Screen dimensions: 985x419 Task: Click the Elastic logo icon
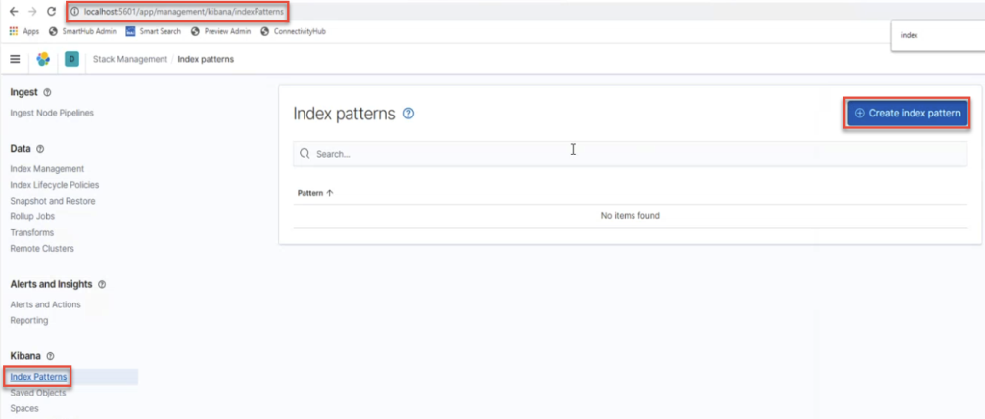[x=43, y=59]
